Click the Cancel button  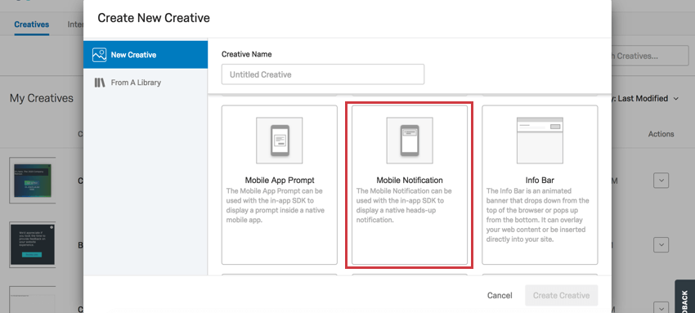[500, 295]
